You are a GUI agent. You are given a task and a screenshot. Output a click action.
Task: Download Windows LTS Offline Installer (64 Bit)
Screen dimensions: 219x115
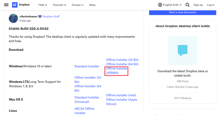(x=88, y=88)
